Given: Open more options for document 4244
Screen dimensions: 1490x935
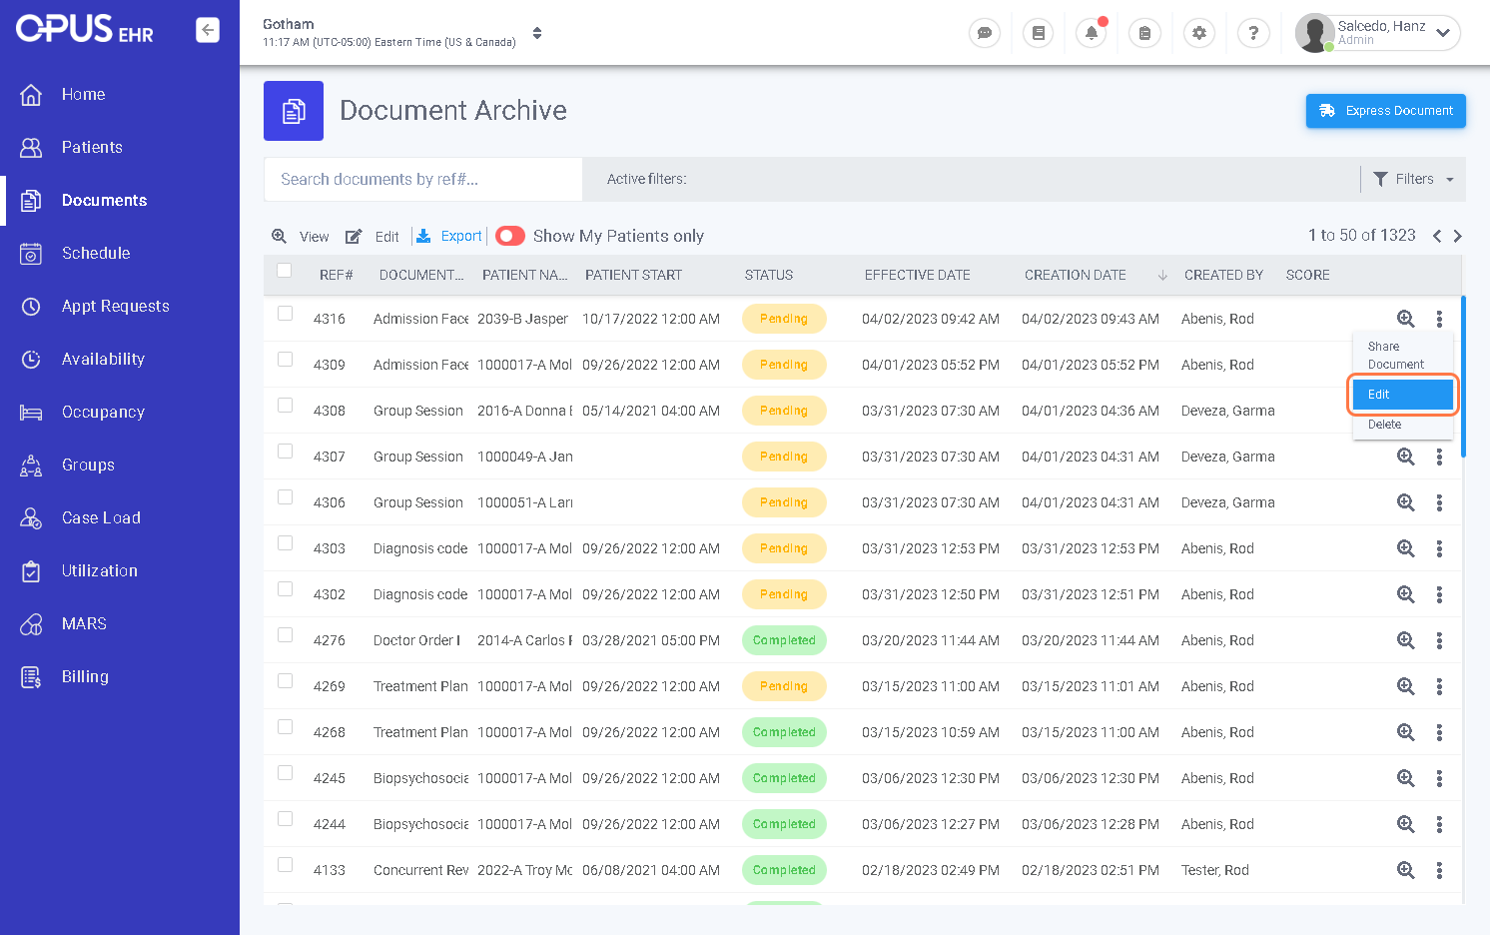Looking at the screenshot, I should (x=1439, y=824).
